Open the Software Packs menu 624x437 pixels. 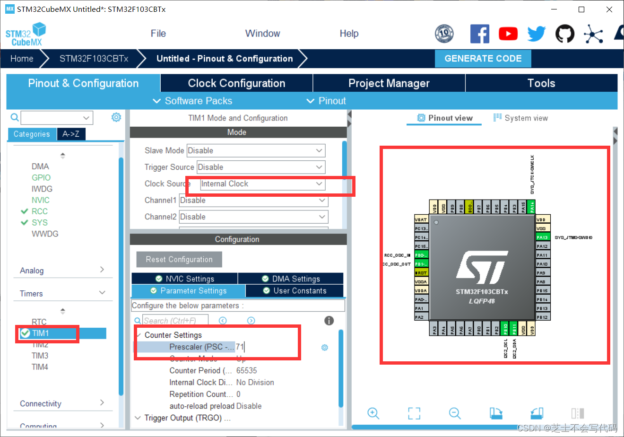pos(192,101)
